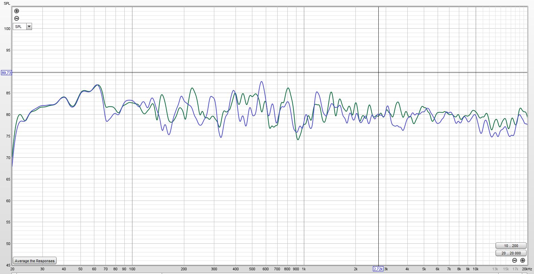Viewport: 534px width, 274px height.
Task: Click the 300 label on the frequency axis
Action: point(214,269)
